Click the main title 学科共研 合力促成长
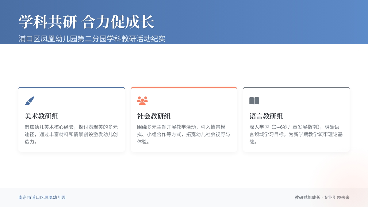Image resolution: width=368 pixels, height=207 pixels. coord(86,22)
